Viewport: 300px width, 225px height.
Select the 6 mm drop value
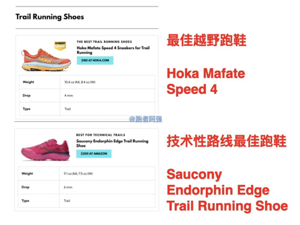68,187
